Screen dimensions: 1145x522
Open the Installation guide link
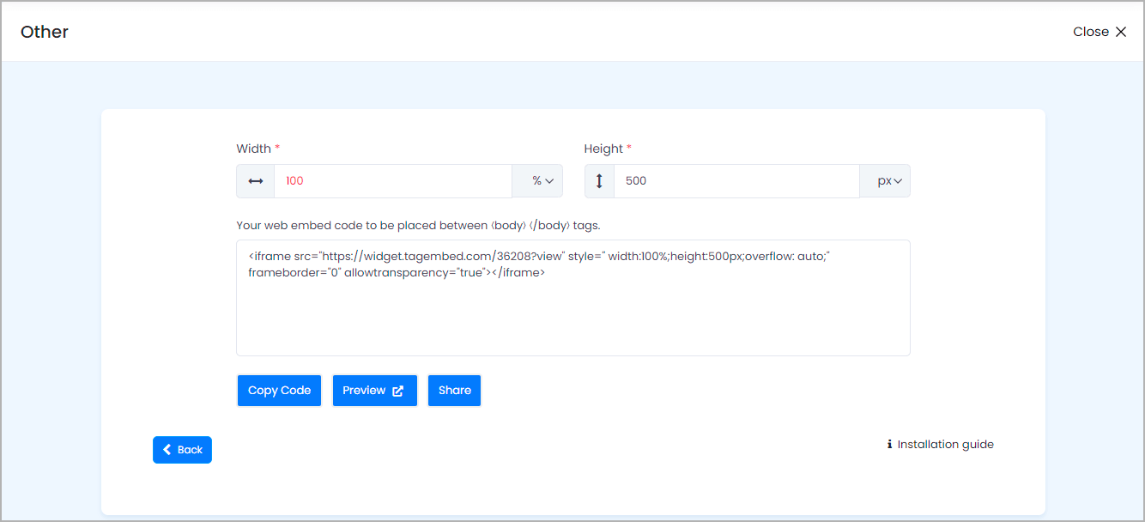click(x=945, y=445)
